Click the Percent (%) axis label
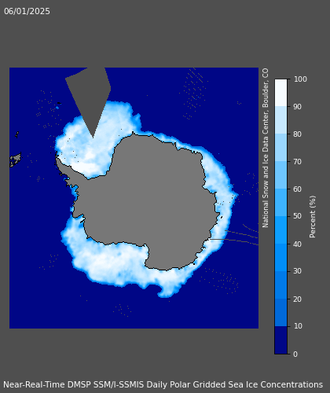 coord(313,217)
